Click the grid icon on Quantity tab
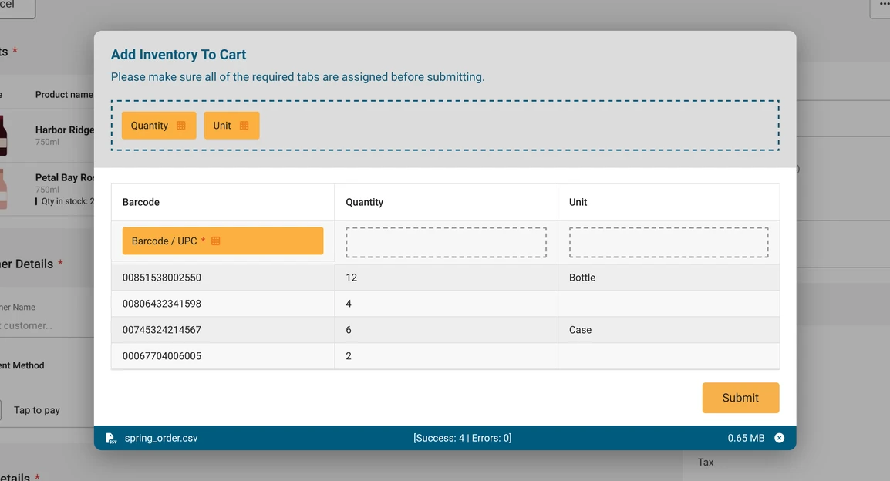Viewport: 890px width, 481px height. pyautogui.click(x=181, y=126)
